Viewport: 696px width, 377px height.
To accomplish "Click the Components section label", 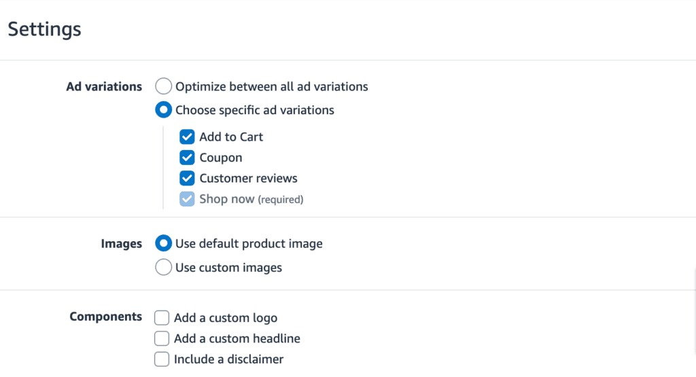I will point(106,317).
